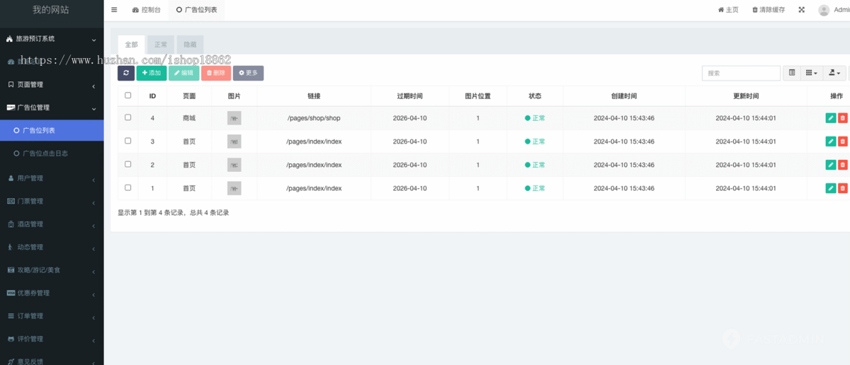Open the admin user avatar
The image size is (850, 365).
824,10
